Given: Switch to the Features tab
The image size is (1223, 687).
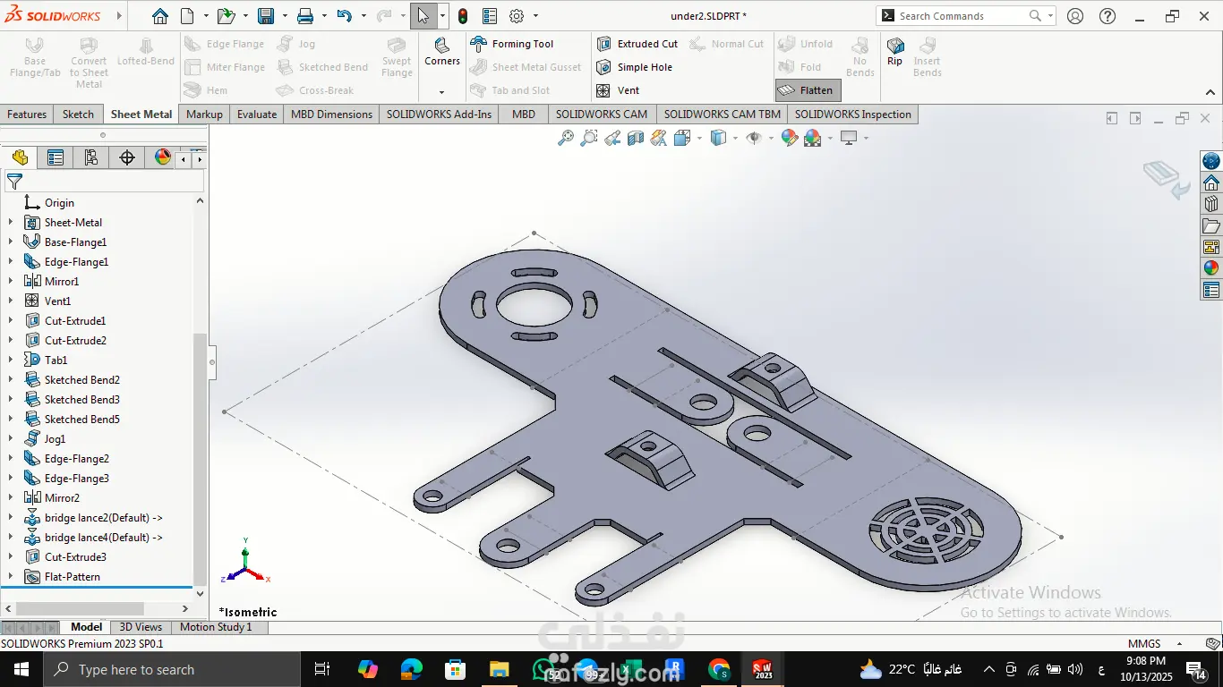Looking at the screenshot, I should [27, 114].
